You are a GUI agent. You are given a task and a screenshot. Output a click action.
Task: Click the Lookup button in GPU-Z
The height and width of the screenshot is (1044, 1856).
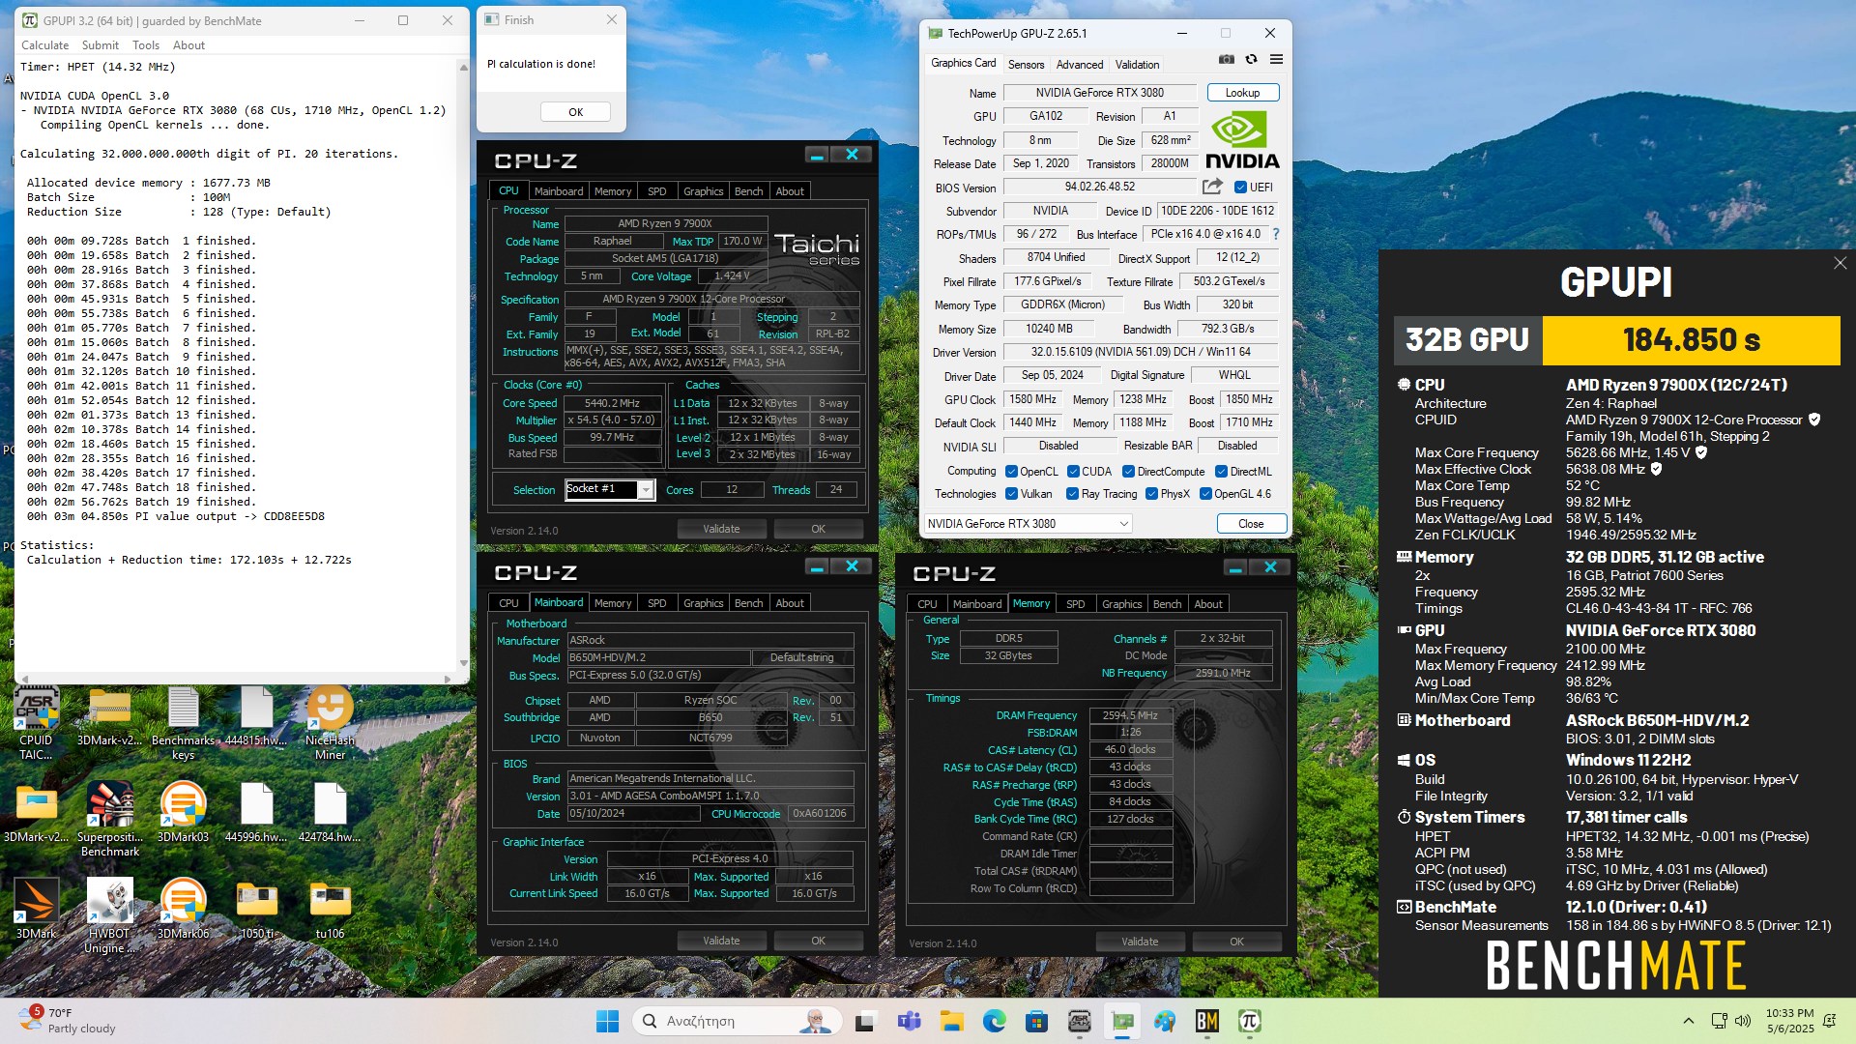point(1242,93)
